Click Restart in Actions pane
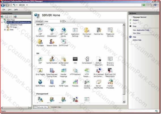Viewport: 161px width, 114px height. point(136,20)
